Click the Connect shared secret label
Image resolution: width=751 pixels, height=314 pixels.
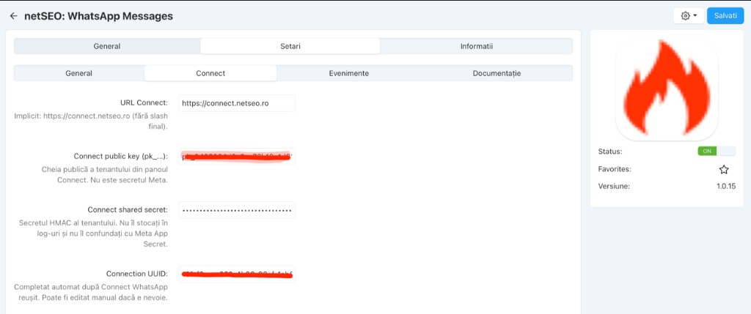point(128,209)
